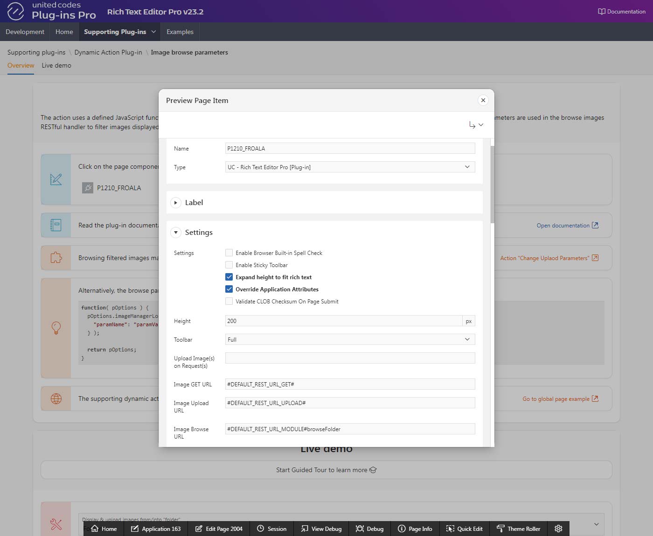Click the puzzle piece icon beside browsing filtered images
Viewport: 653px width, 536px height.
click(56, 258)
